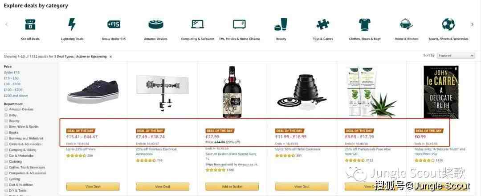Open the Lightning Deals category icon
481x196 pixels.
point(72,24)
